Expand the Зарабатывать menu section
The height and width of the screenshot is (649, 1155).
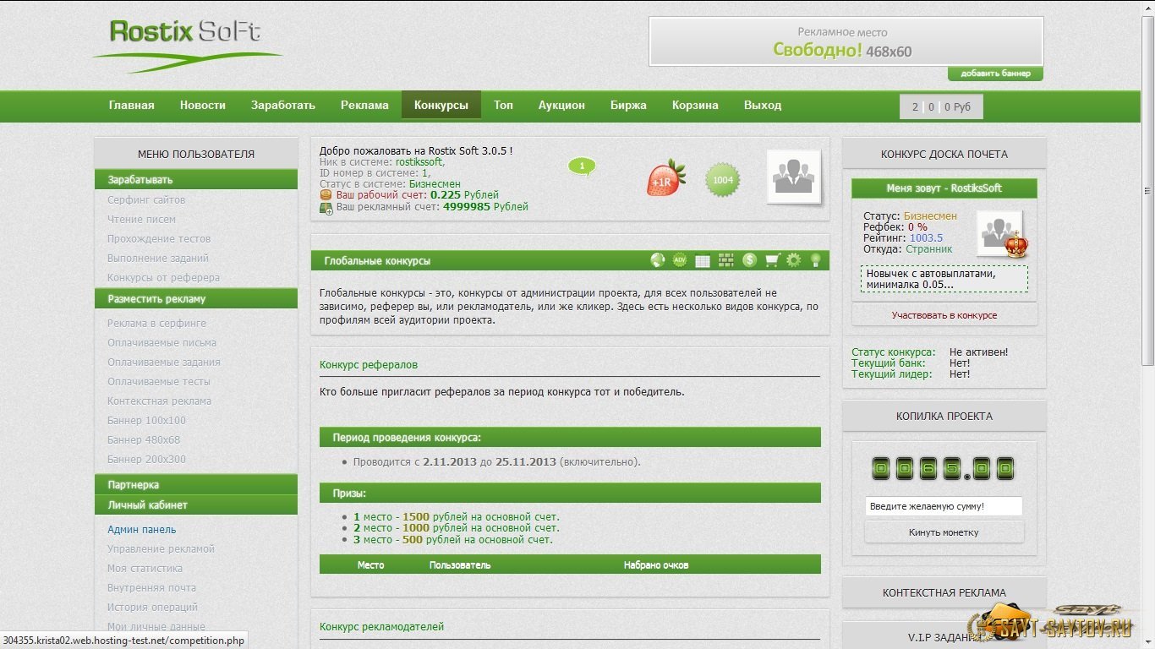click(x=196, y=180)
